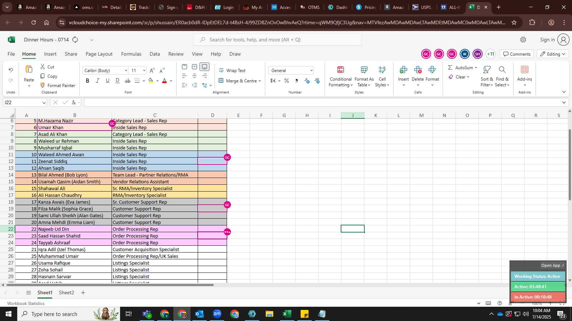Click the Redo arrow icon
Viewport: 572px width, 321px height.
(x=11, y=81)
